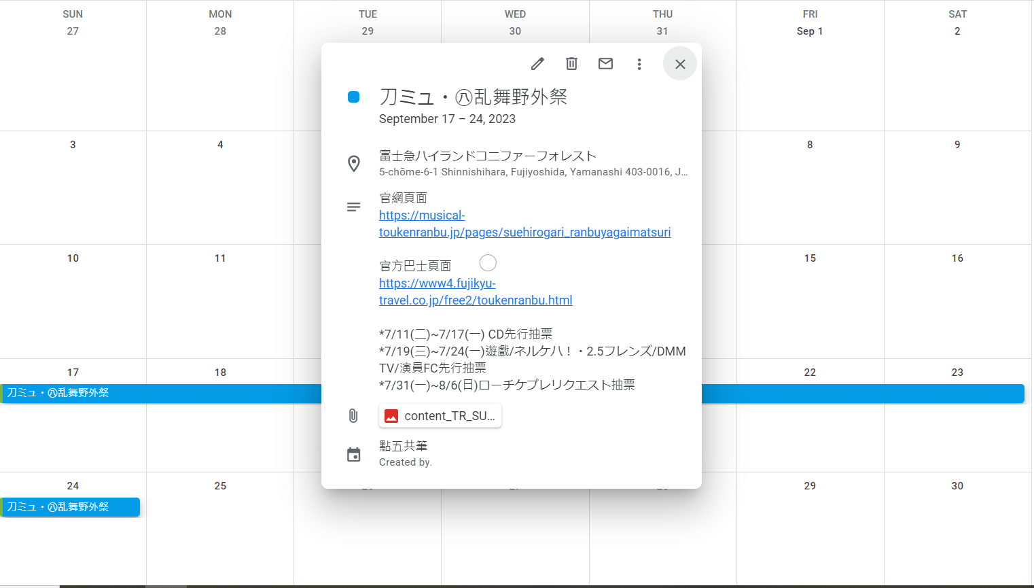Click the event title 刀ミュ・㊇乱舞野外祭

tap(474, 97)
